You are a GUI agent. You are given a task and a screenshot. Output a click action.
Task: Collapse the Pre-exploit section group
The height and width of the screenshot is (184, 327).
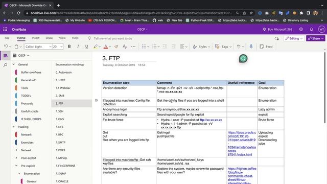[x=16, y=166]
